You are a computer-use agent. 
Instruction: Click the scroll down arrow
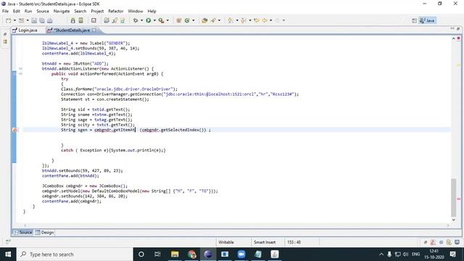coord(454,220)
